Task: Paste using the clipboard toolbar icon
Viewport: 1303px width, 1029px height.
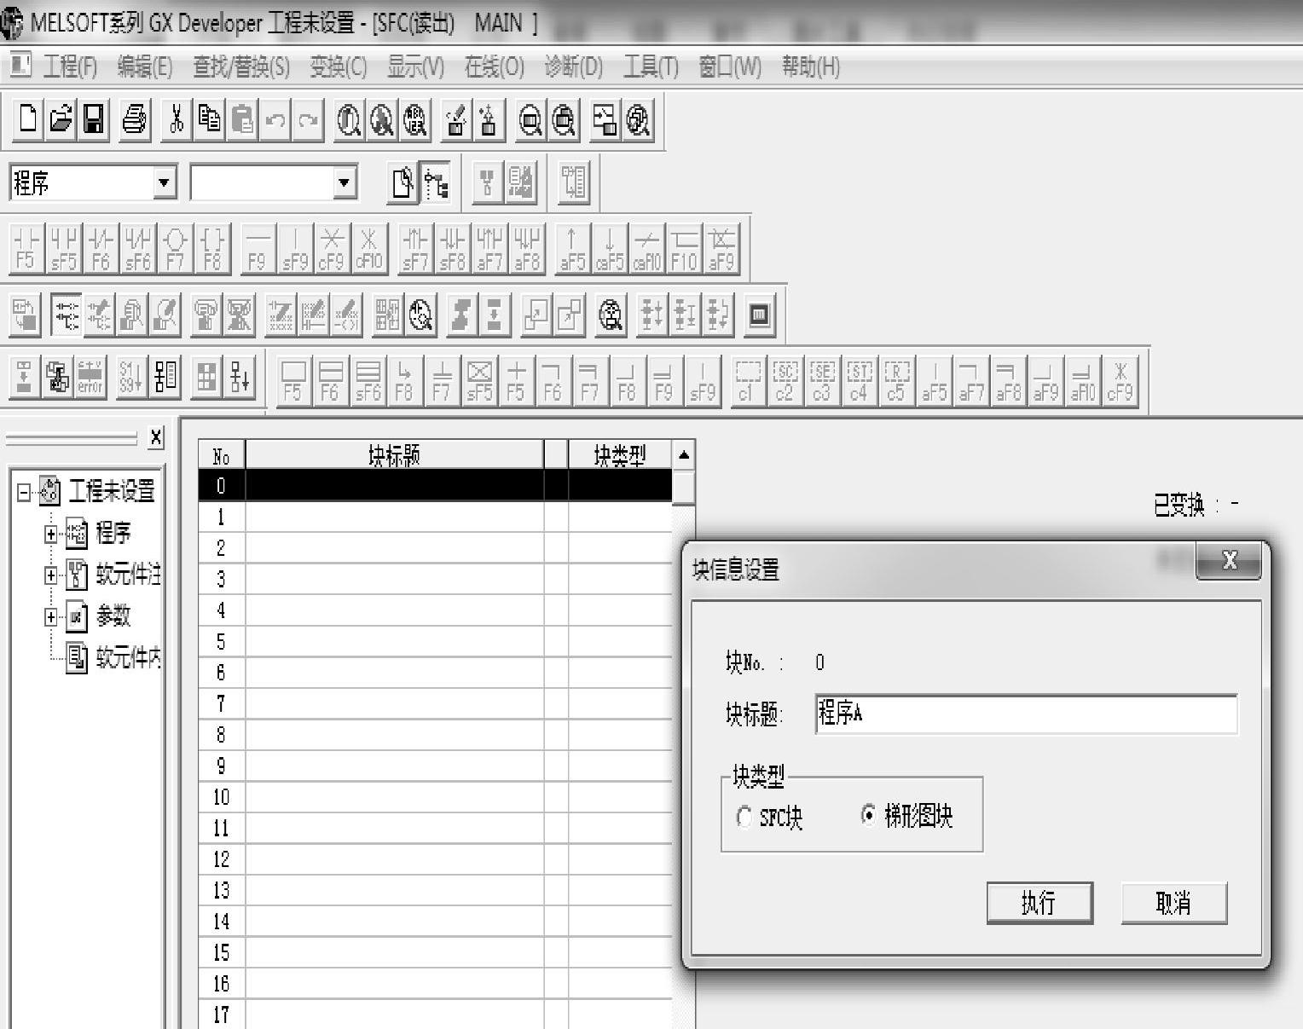Action: tap(242, 119)
